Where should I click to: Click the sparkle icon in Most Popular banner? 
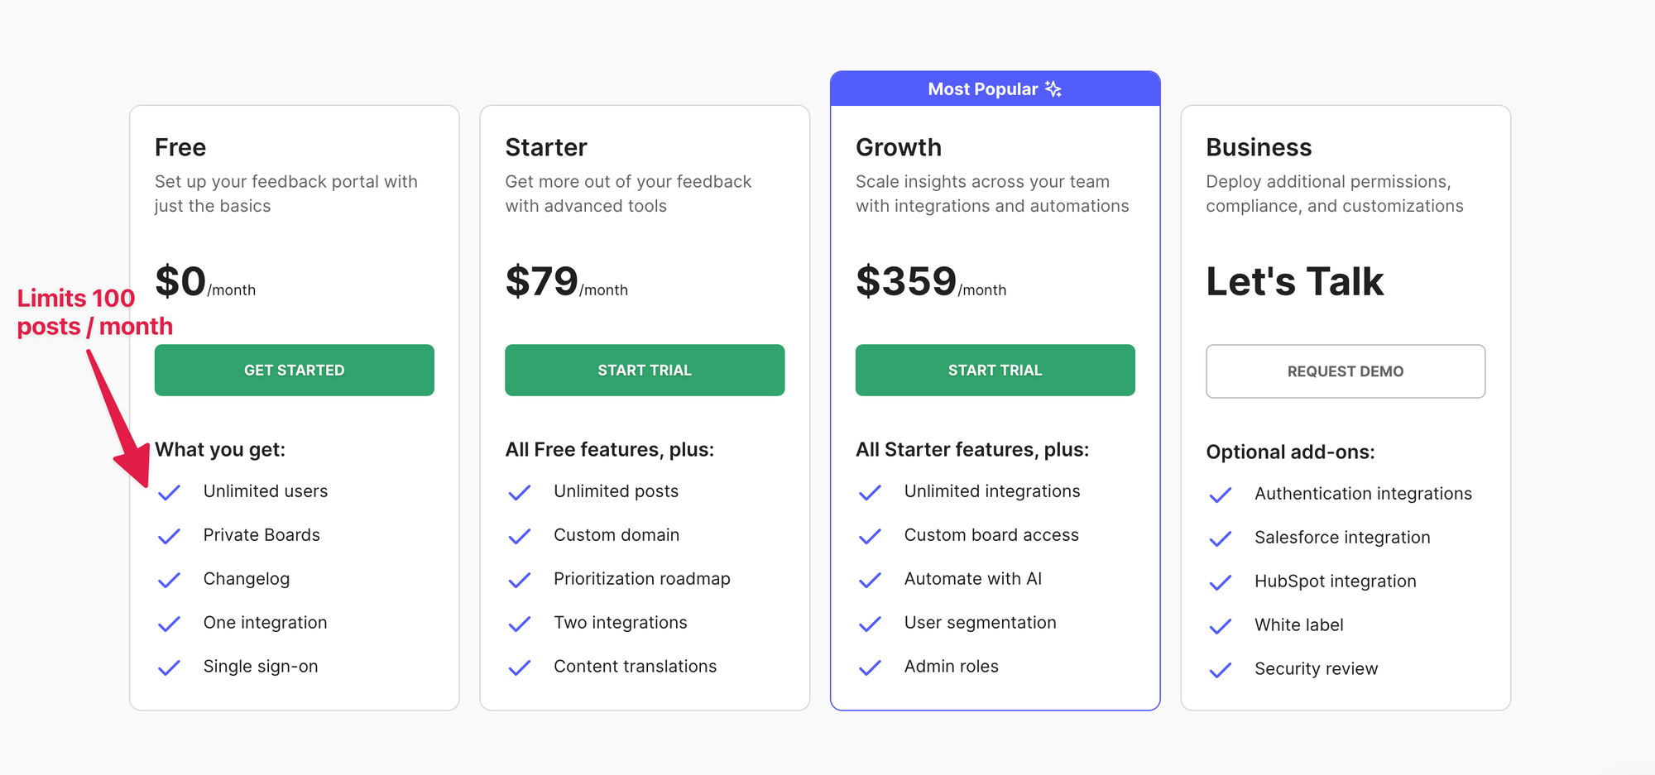1053,89
